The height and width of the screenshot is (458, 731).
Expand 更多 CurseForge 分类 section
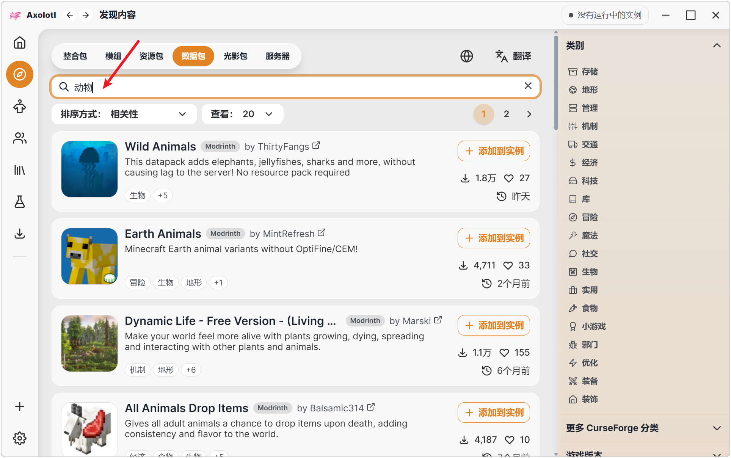click(643, 428)
